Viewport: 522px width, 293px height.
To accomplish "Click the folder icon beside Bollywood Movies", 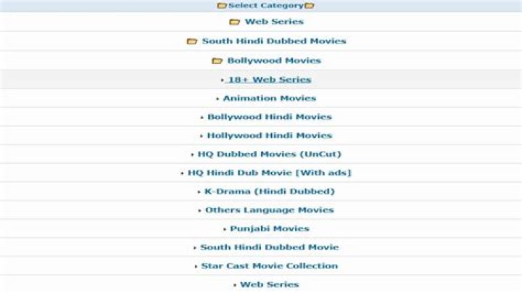I will click(217, 61).
